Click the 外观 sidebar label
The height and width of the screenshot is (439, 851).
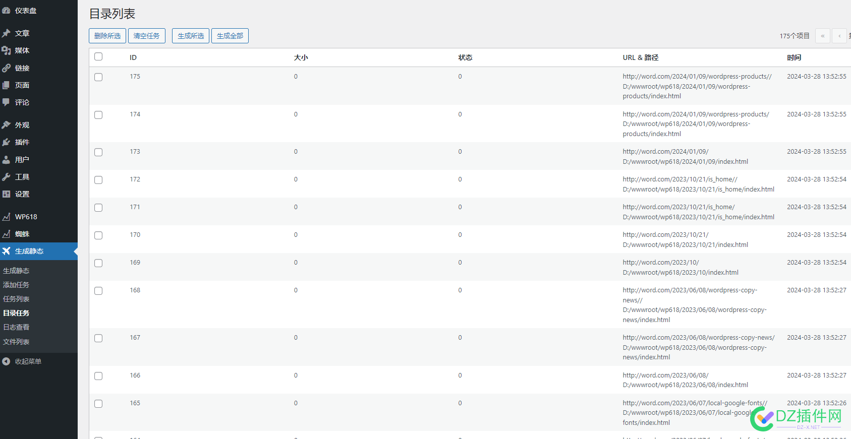coord(22,125)
